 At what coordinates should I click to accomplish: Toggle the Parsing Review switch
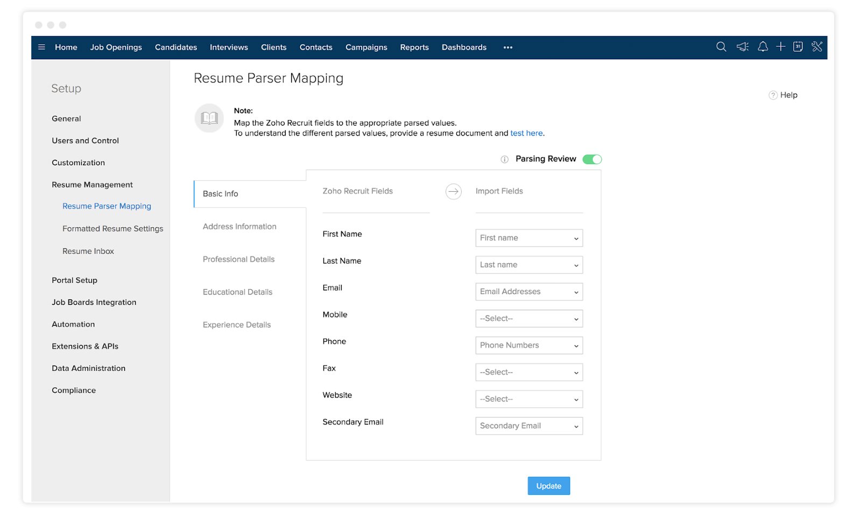592,159
